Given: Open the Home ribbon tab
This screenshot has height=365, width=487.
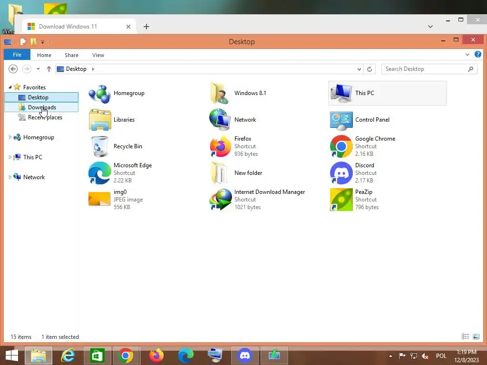Looking at the screenshot, I should 44,55.
